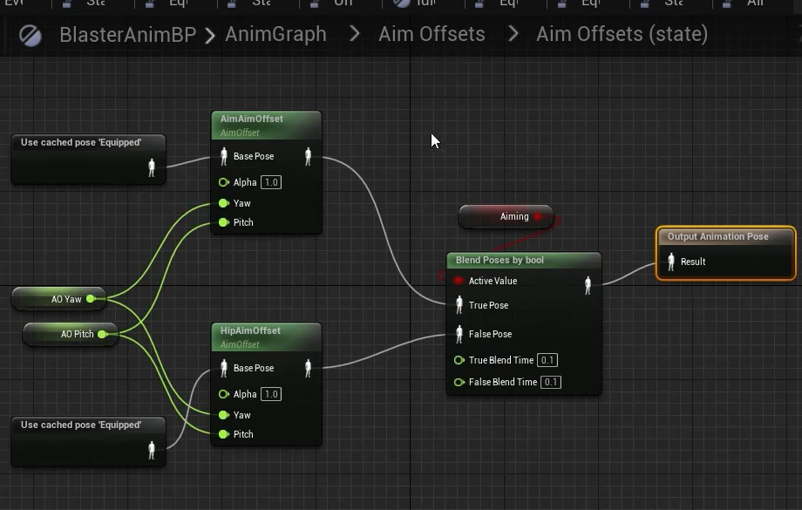802x510 pixels.
Task: Select the Aiming variable node
Action: 506,216
